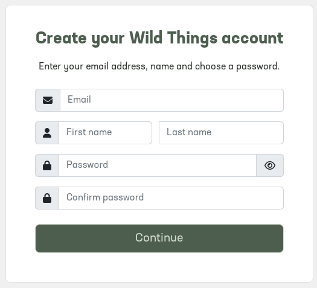The image size is (317, 288).
Task: Click the word 'account' in the title
Action: point(252,39)
